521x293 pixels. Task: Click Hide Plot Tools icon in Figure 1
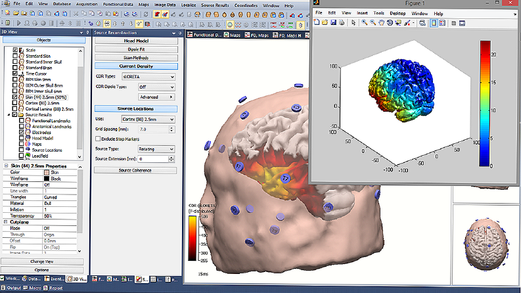454,23
